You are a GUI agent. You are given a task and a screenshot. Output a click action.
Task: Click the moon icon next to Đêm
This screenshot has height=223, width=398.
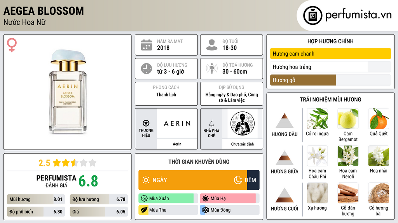(x=238, y=180)
